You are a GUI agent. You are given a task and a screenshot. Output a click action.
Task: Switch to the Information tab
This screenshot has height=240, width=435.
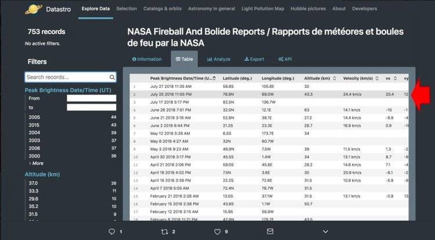[147, 59]
